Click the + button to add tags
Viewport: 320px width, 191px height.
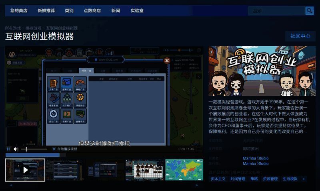pos(304,179)
